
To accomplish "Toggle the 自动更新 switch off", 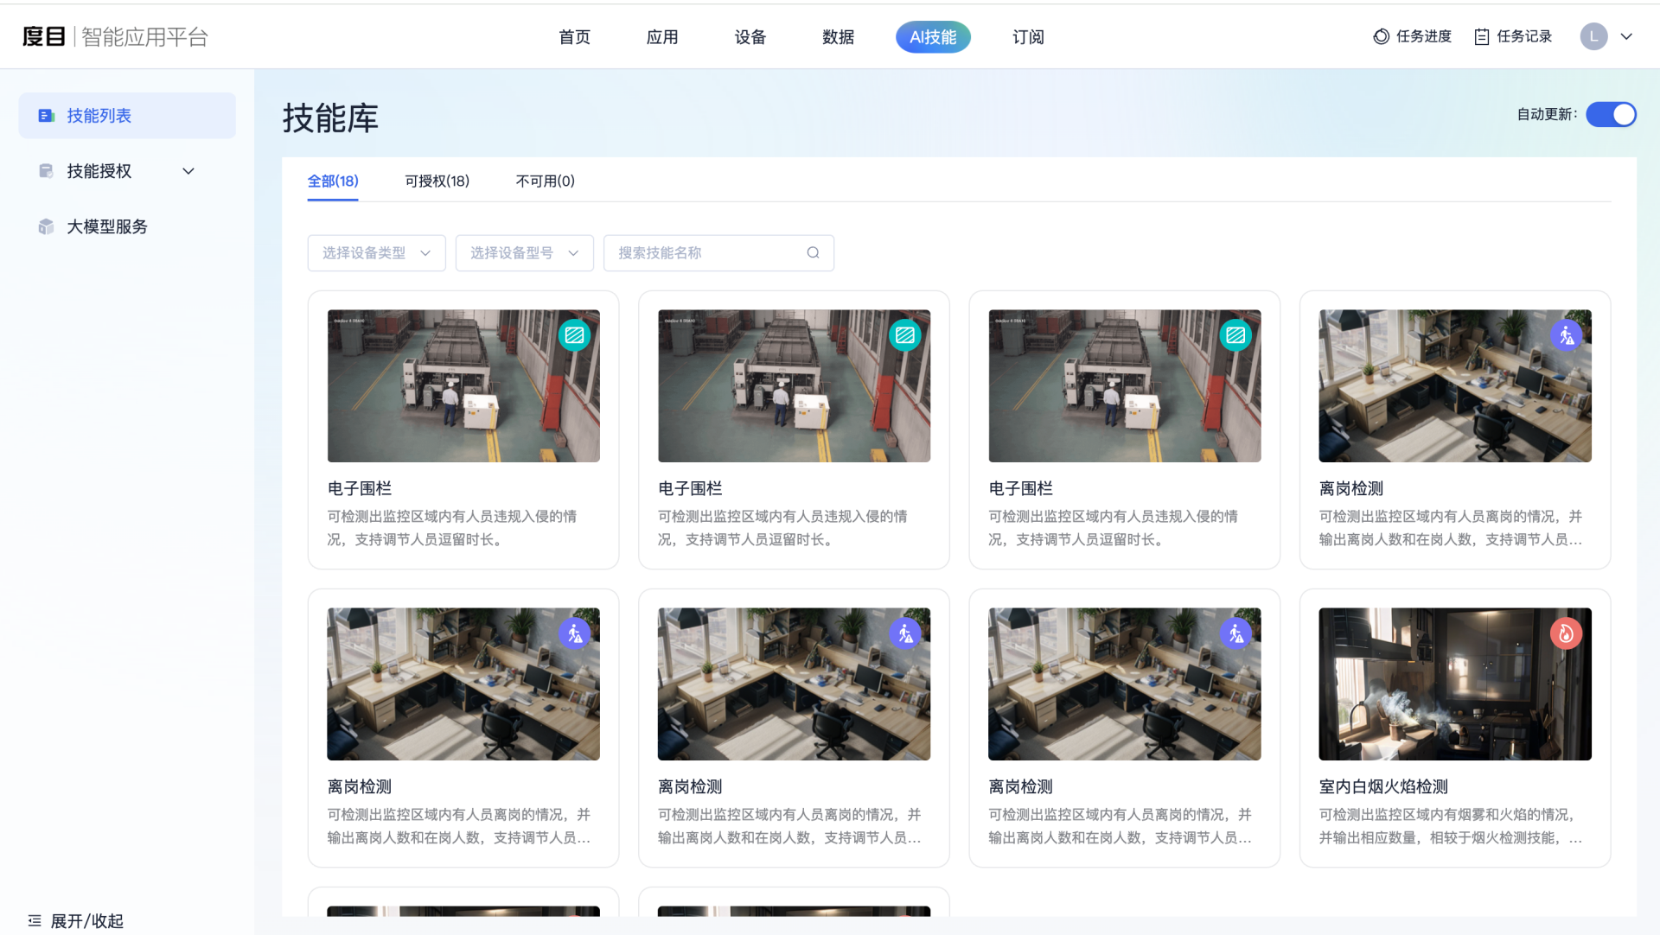I will click(x=1611, y=114).
